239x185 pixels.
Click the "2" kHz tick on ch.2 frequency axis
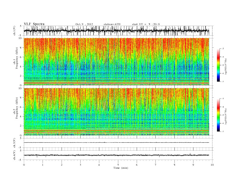coord(21,126)
